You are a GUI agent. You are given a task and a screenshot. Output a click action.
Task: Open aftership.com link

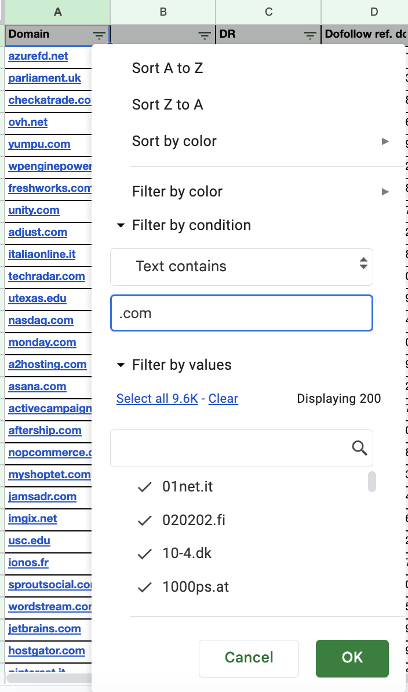coord(45,430)
